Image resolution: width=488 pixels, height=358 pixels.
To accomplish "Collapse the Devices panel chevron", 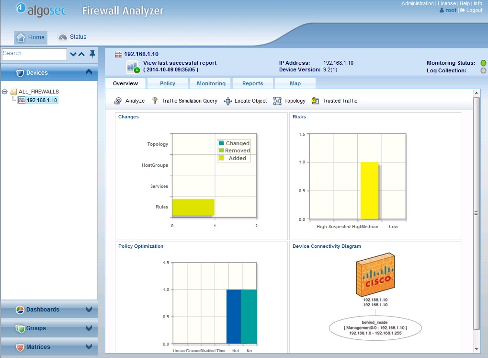I will (x=89, y=72).
